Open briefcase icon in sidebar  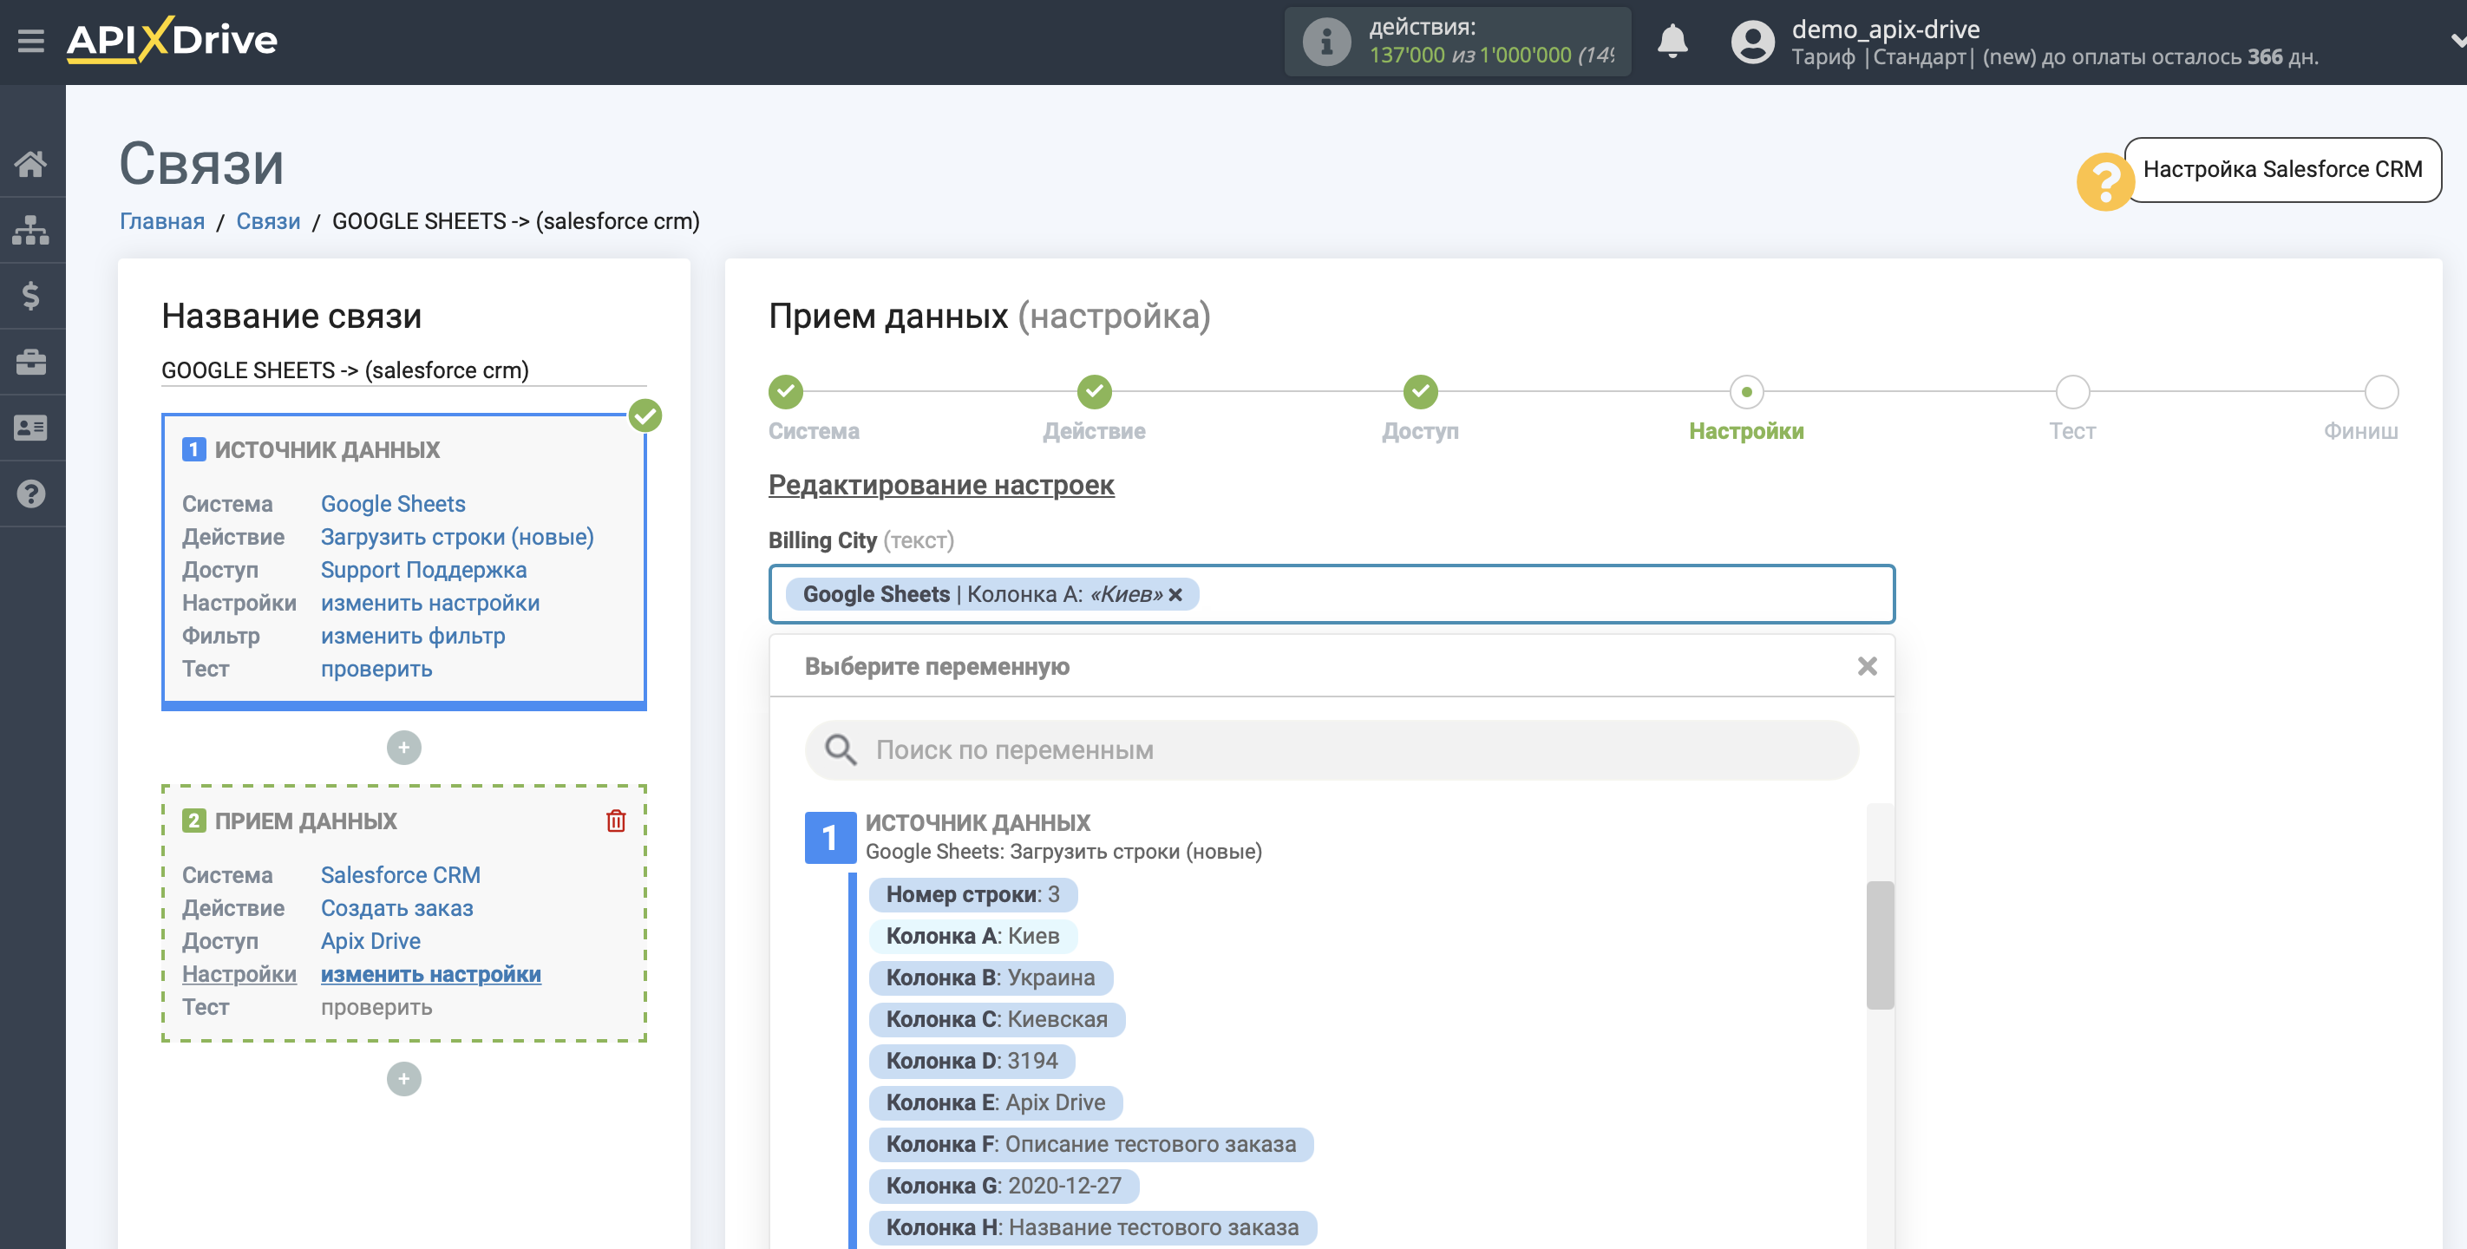click(x=30, y=362)
